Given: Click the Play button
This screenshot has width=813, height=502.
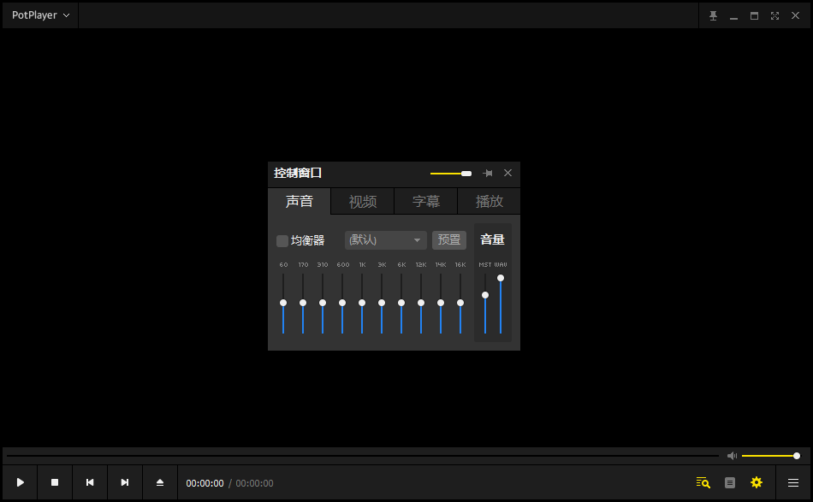Looking at the screenshot, I should (21, 482).
